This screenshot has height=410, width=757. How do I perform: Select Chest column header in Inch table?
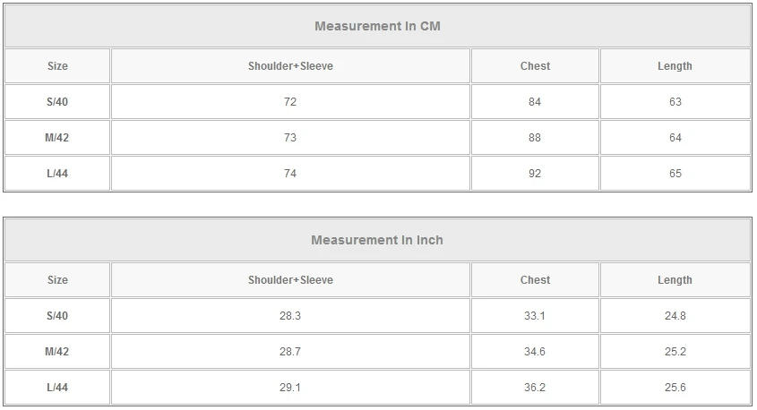(535, 280)
